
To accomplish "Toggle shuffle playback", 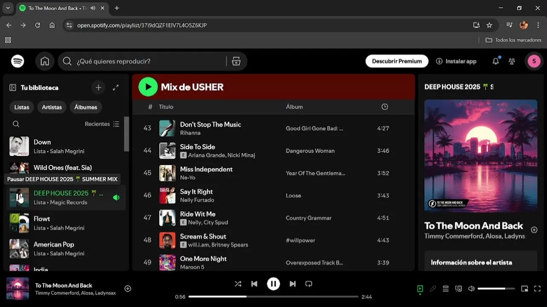I will 238,284.
